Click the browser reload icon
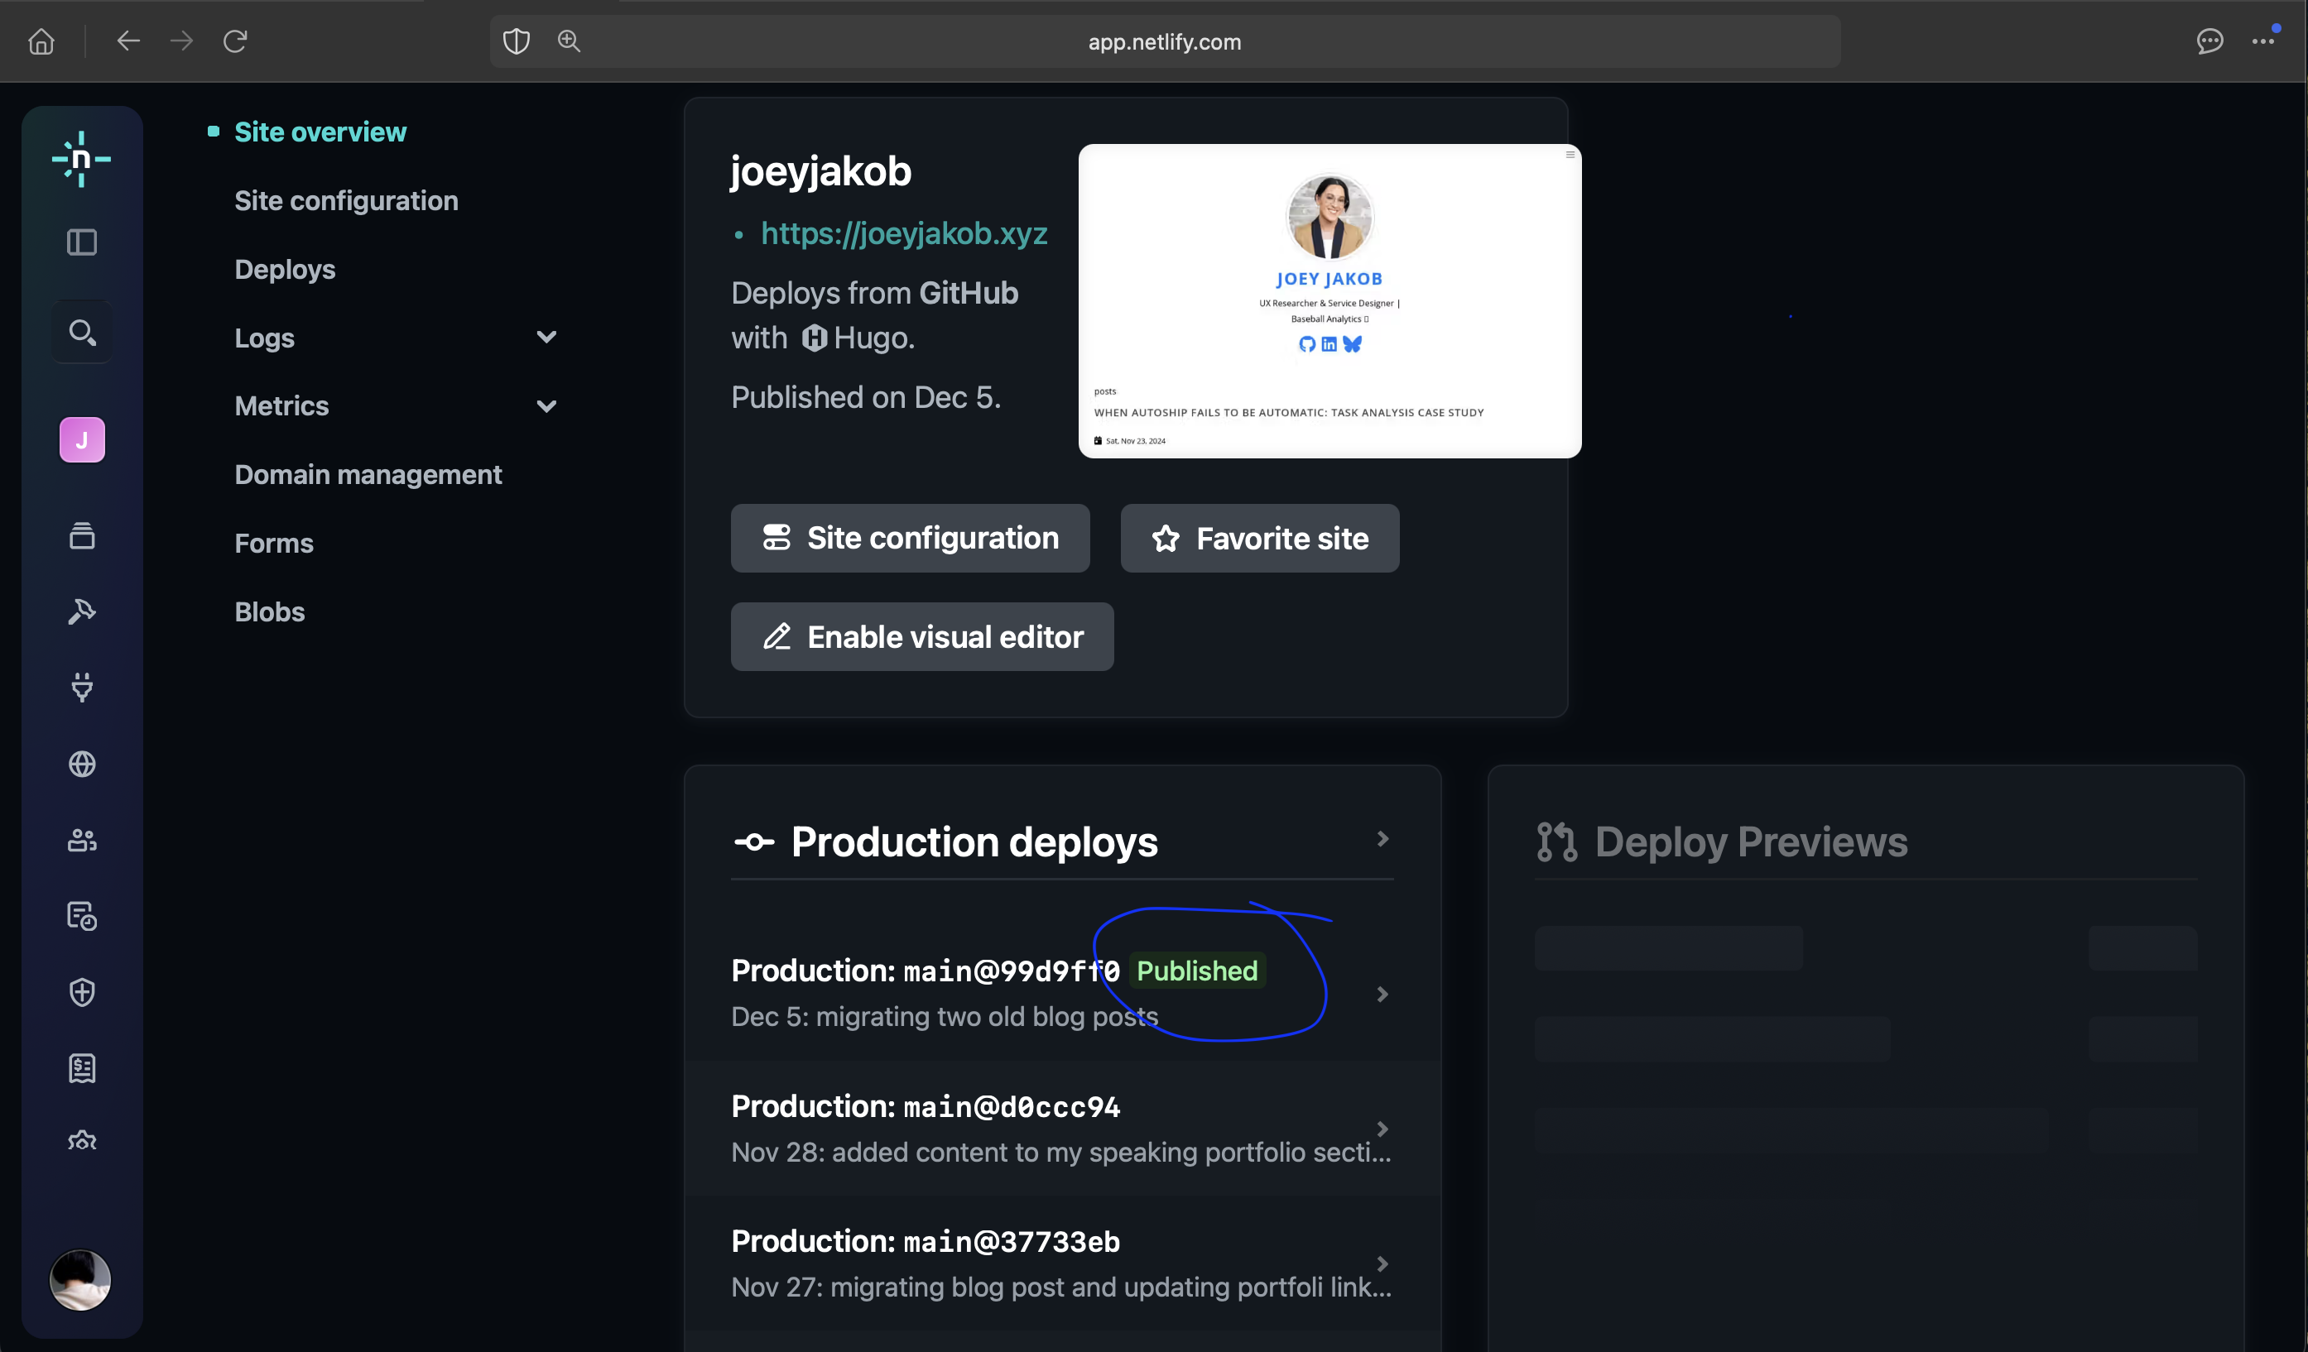 click(x=235, y=41)
